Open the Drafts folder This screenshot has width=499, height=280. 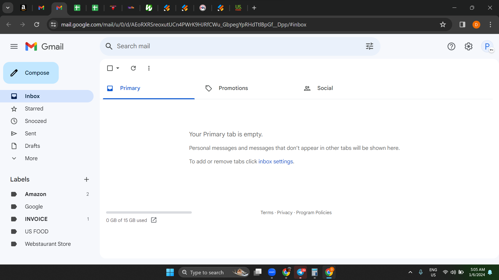click(47, 146)
